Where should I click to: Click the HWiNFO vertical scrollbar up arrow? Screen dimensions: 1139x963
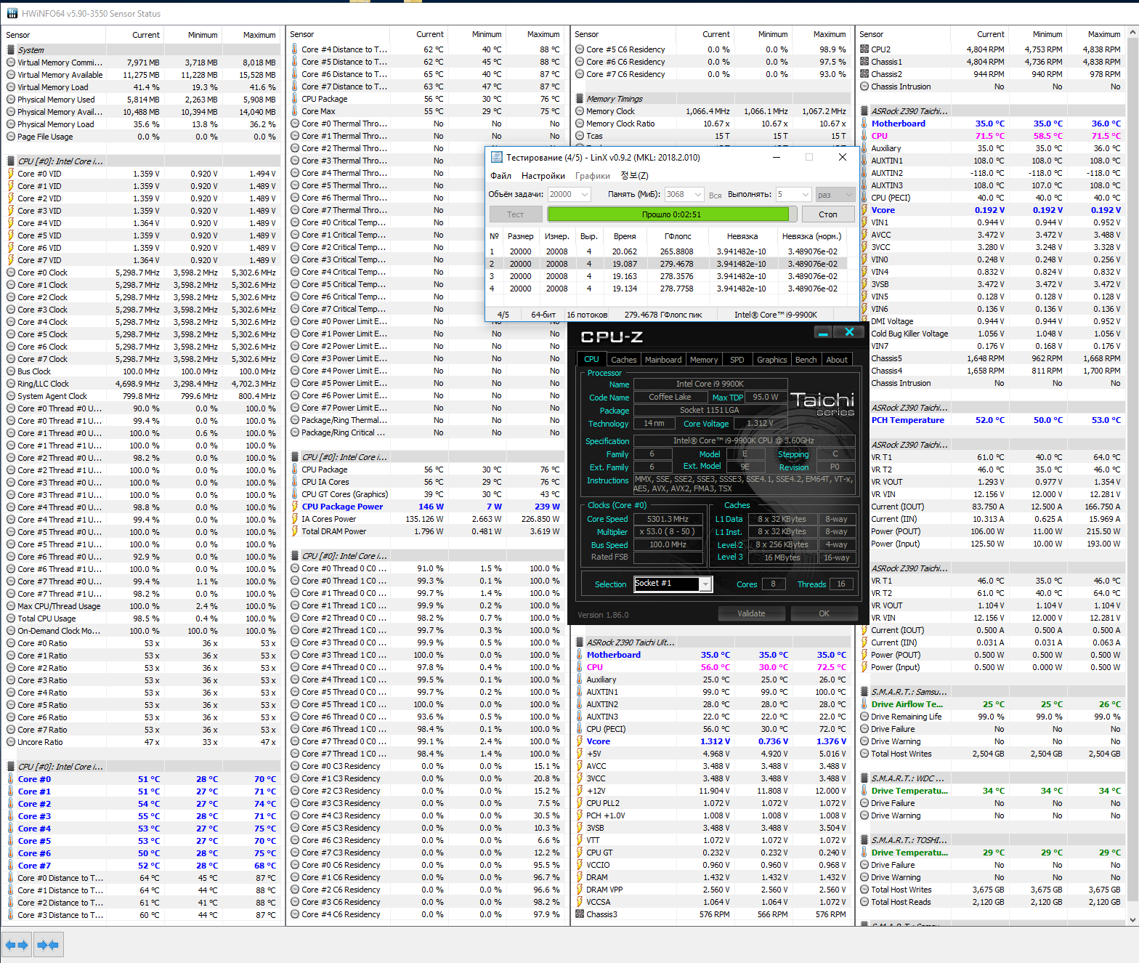pyautogui.click(x=1132, y=33)
